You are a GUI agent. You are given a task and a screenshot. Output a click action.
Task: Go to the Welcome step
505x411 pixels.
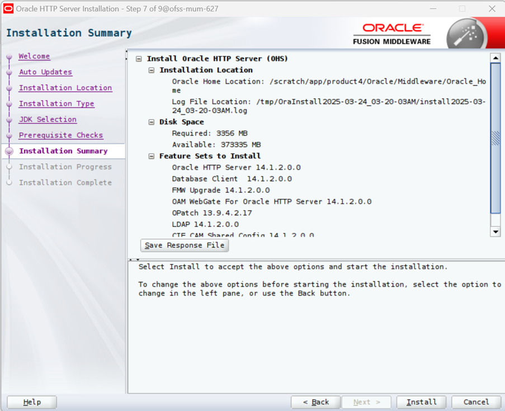pos(34,56)
